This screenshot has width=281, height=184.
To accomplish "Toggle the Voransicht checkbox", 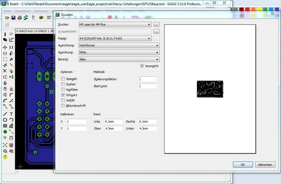I will click(142, 66).
